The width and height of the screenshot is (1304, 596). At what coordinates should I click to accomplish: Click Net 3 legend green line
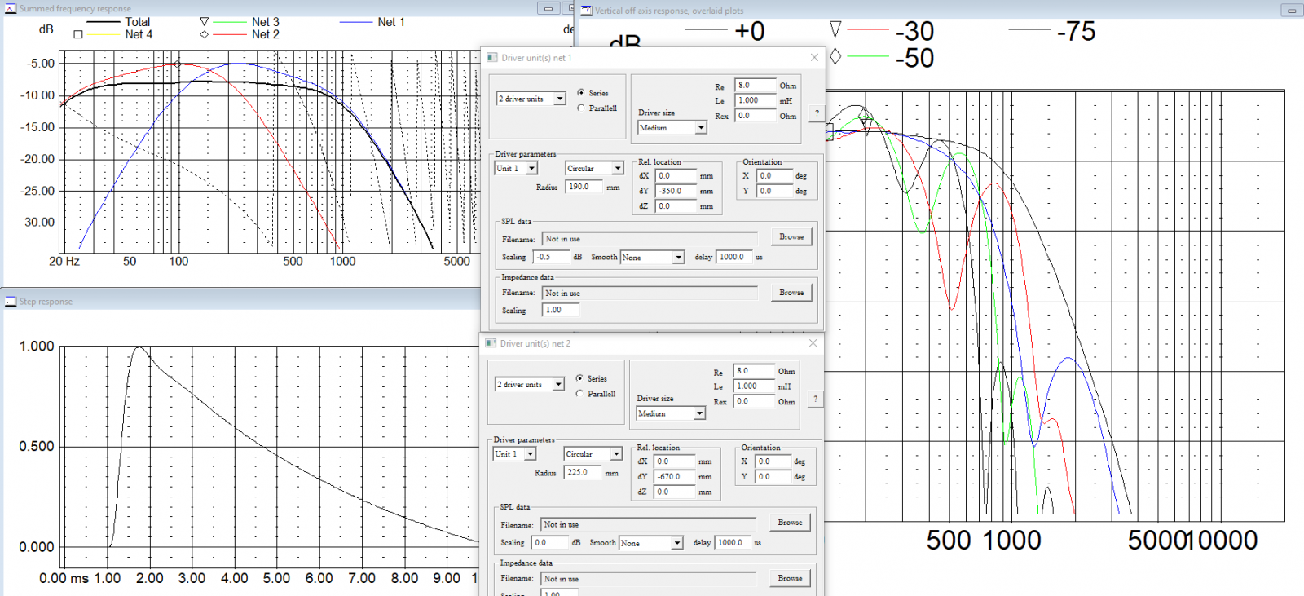(x=230, y=22)
